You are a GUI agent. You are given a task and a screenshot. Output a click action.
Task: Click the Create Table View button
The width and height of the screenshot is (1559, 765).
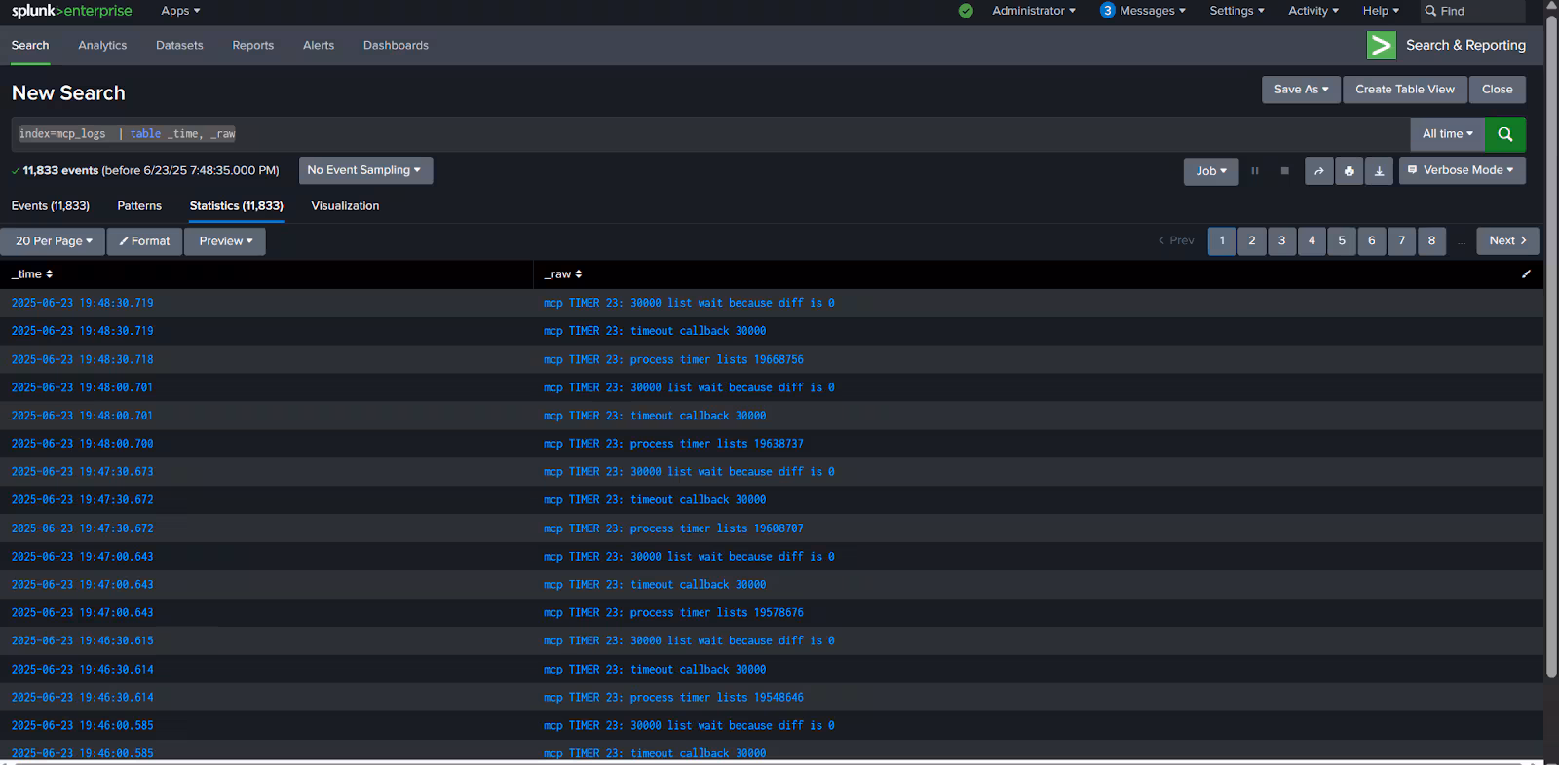[x=1404, y=90]
